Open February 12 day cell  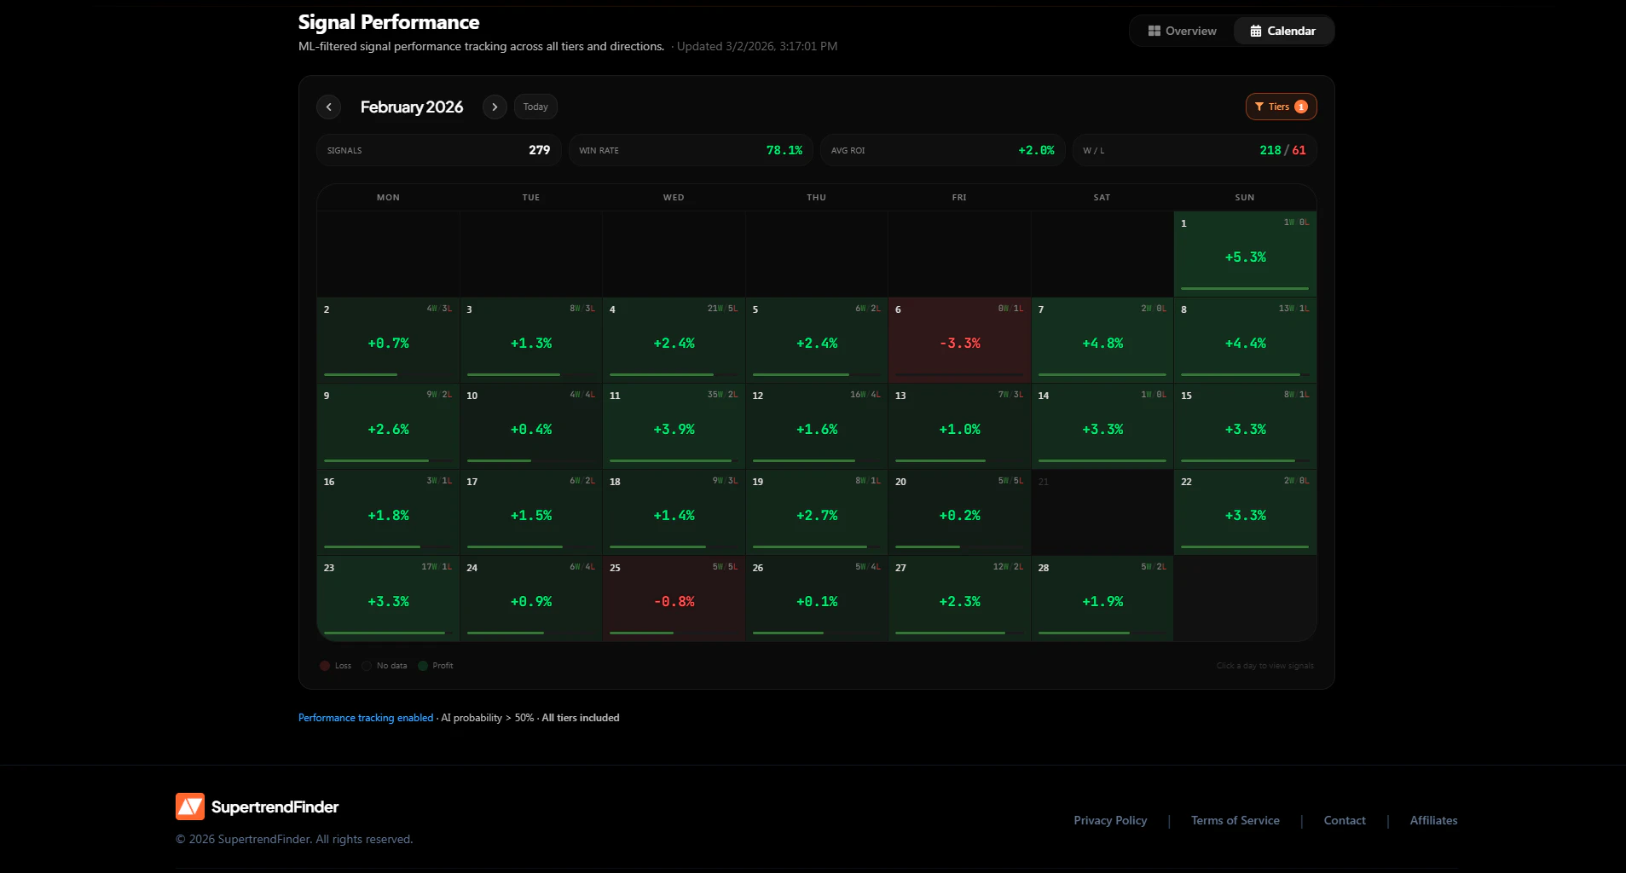click(817, 426)
